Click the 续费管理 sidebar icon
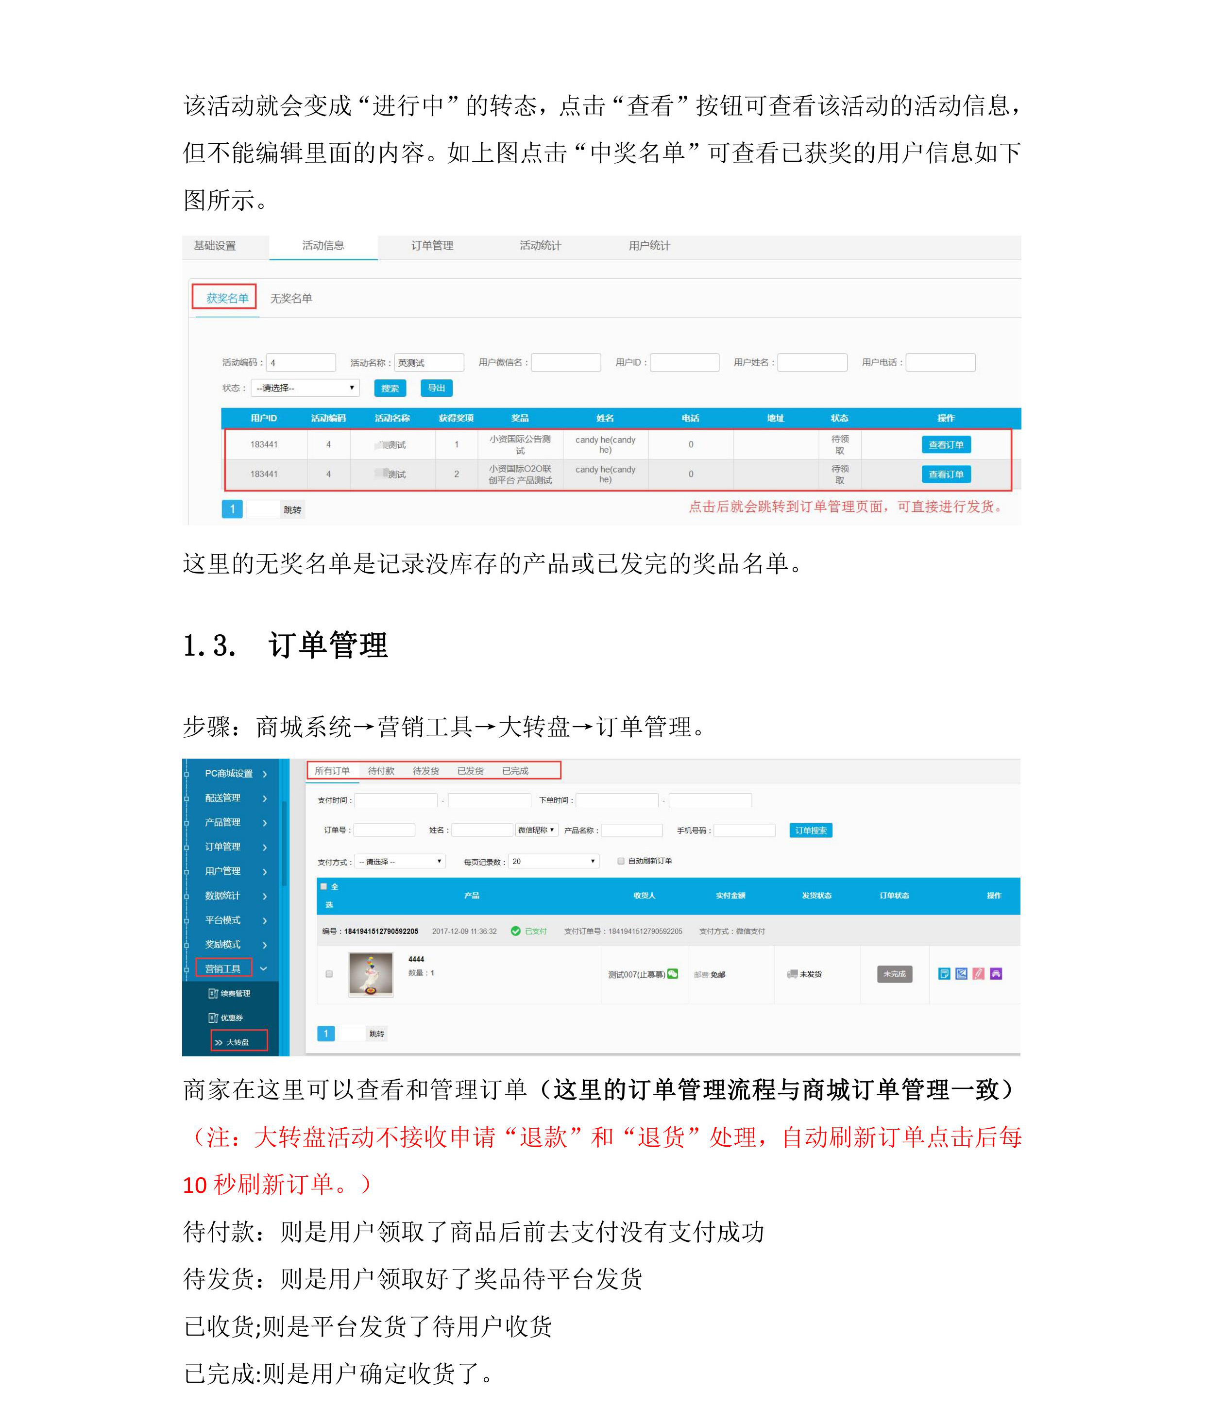1205x1407 pixels. click(213, 993)
